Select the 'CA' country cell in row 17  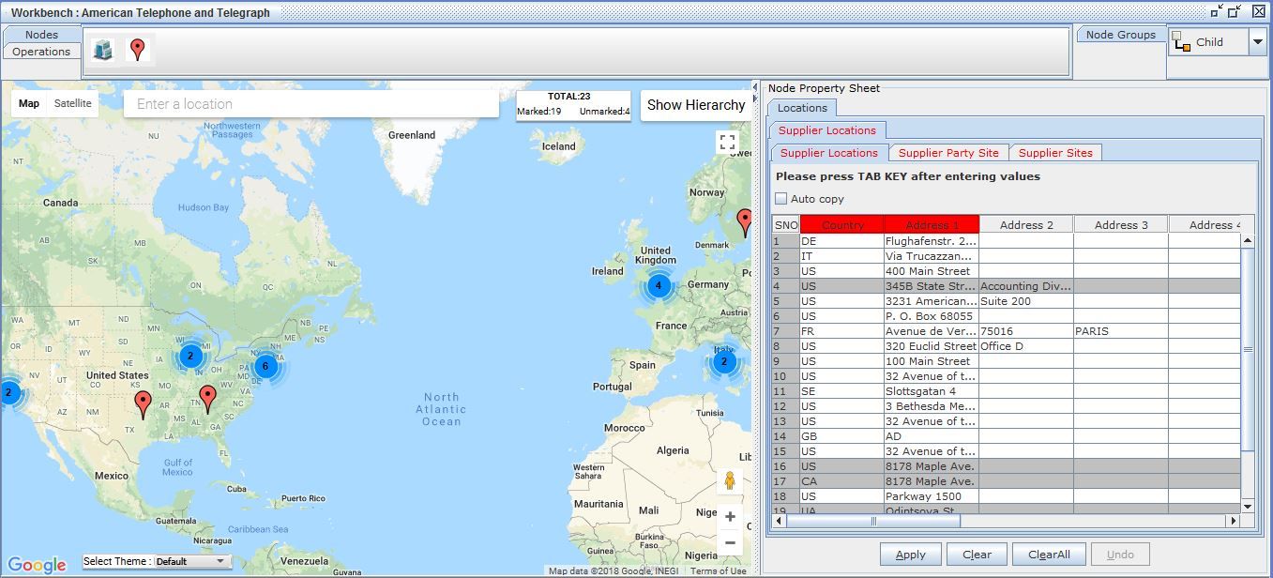tap(841, 481)
